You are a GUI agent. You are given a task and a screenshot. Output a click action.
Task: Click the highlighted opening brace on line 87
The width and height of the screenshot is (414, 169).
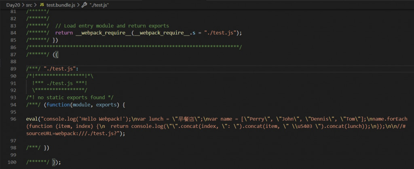coord(57,54)
